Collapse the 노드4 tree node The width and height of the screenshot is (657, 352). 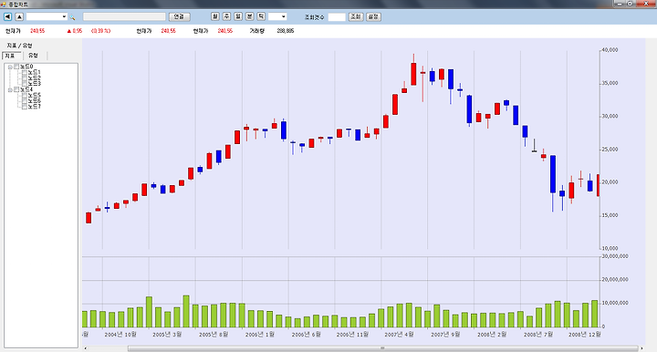(10, 90)
